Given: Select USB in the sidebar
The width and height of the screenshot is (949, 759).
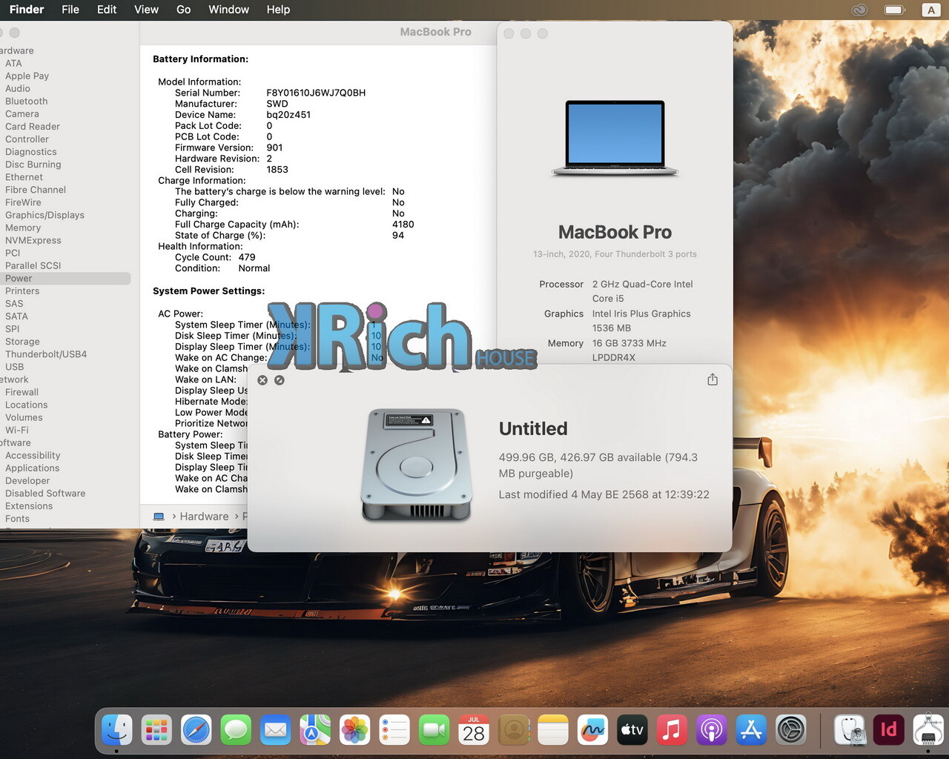Looking at the screenshot, I should click(x=14, y=367).
